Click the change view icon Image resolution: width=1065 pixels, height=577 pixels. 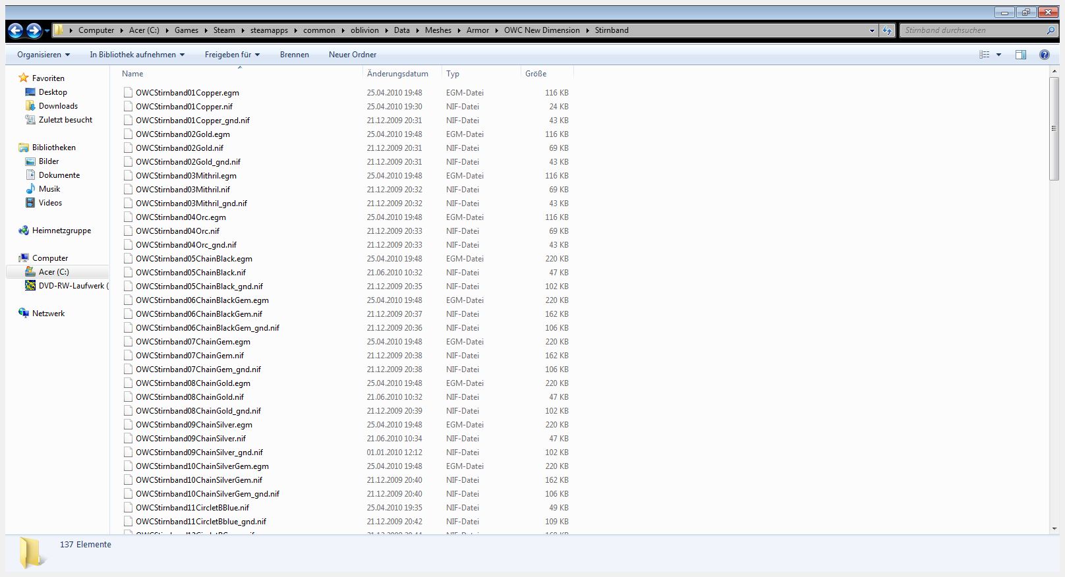pos(985,55)
